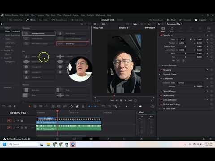The image size is (215, 161).
Task: Switch to the Inspector Audio tab
Action: pos(172,29)
